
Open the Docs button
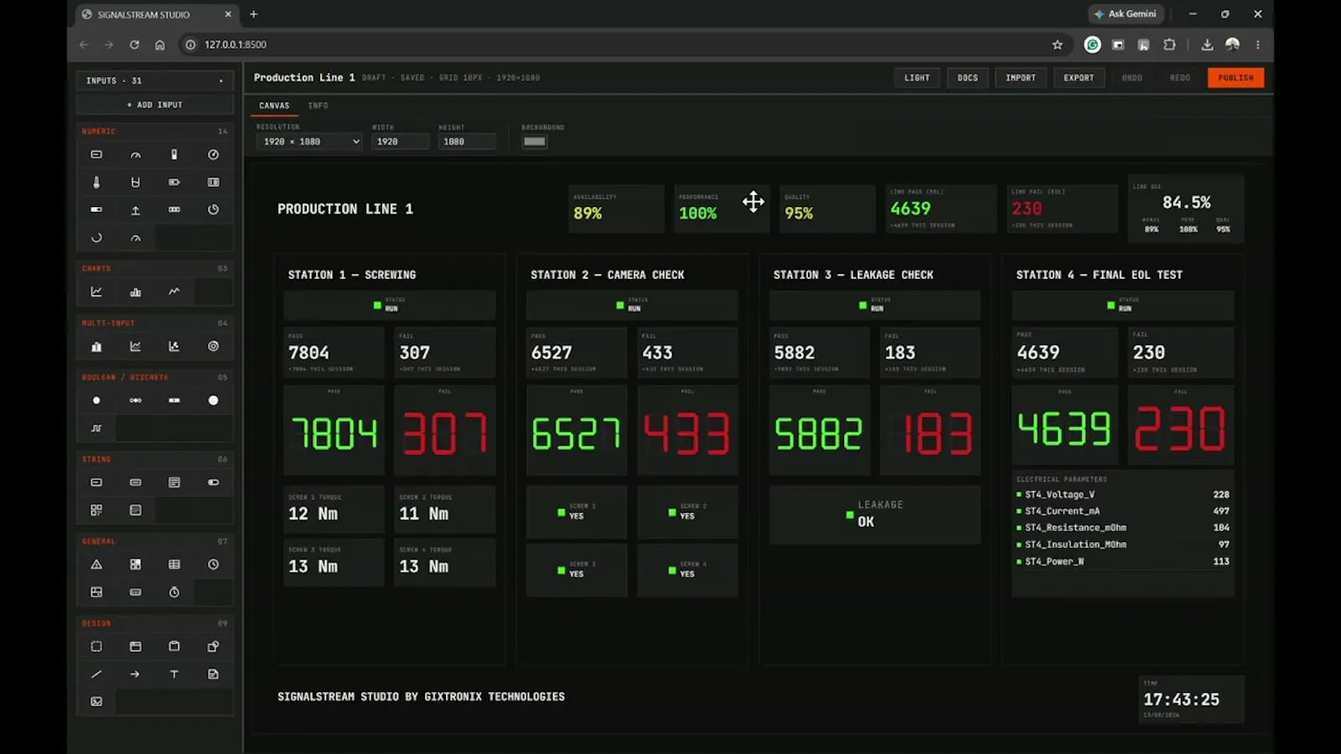(x=968, y=78)
